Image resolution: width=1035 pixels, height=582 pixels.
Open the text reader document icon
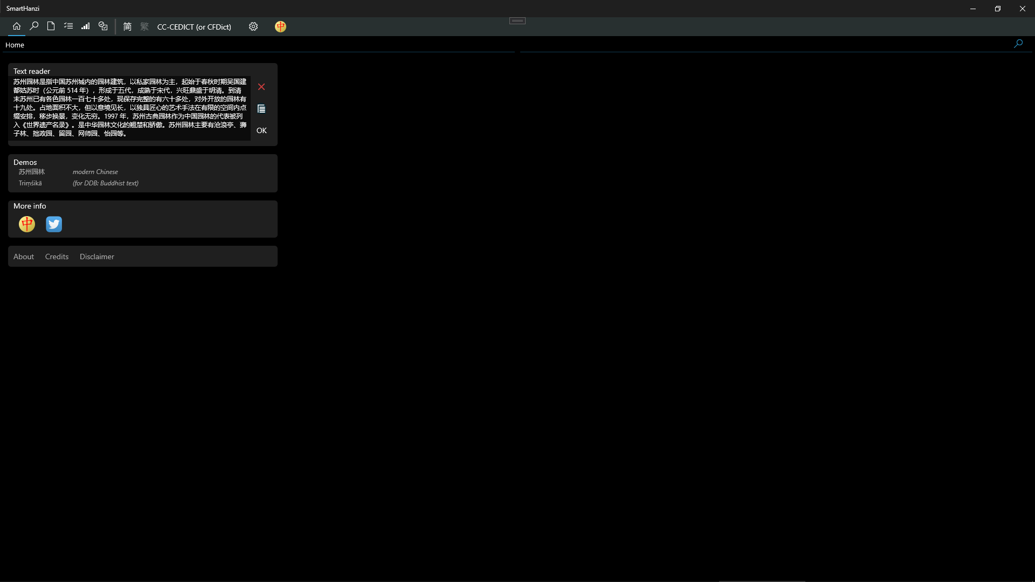[x=51, y=26]
